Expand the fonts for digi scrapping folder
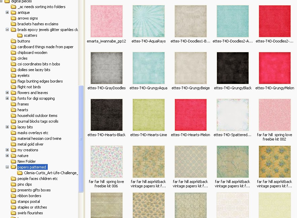This screenshot has width=297, height=218. click(7, 98)
